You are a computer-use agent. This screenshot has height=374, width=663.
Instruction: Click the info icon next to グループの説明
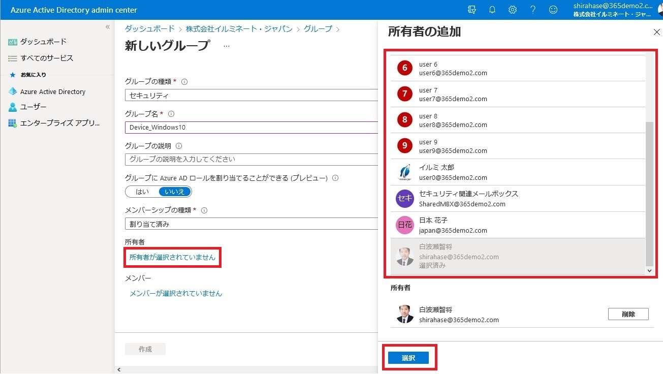[x=179, y=146]
